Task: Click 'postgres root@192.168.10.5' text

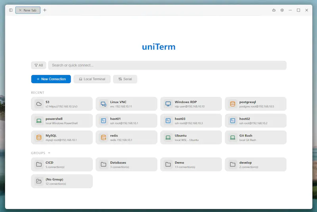Action: coord(256,106)
